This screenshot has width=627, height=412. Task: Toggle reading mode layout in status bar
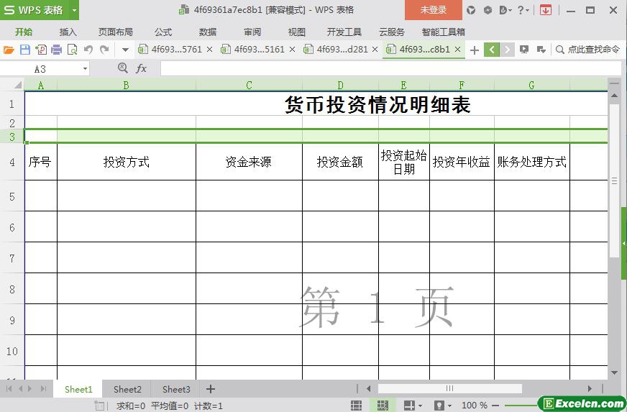[x=409, y=406]
